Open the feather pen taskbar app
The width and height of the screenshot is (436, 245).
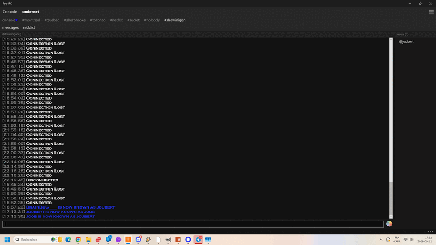tap(148, 240)
